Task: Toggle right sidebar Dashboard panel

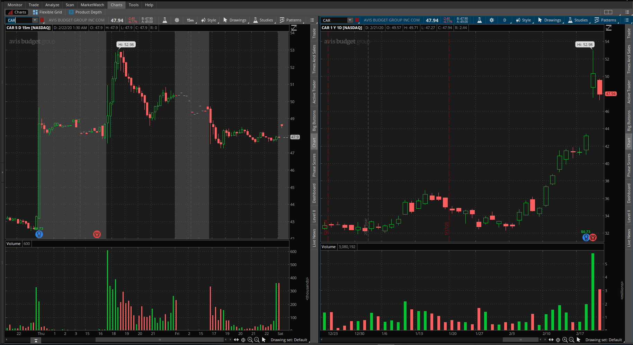Action: (x=629, y=193)
